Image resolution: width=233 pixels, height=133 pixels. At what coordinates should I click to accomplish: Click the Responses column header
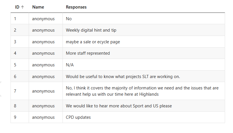click(x=76, y=7)
